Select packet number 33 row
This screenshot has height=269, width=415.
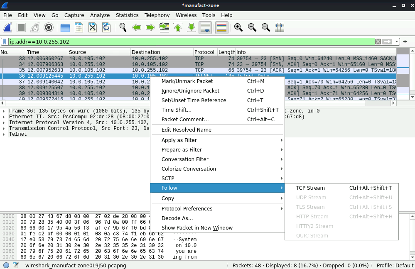tap(198, 59)
